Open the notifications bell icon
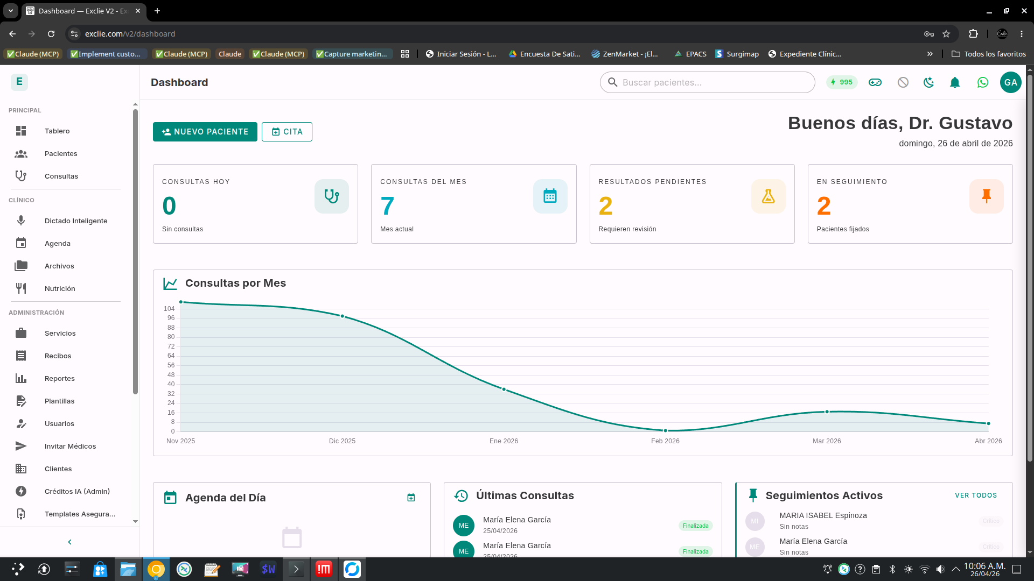The image size is (1034, 581). click(x=955, y=82)
